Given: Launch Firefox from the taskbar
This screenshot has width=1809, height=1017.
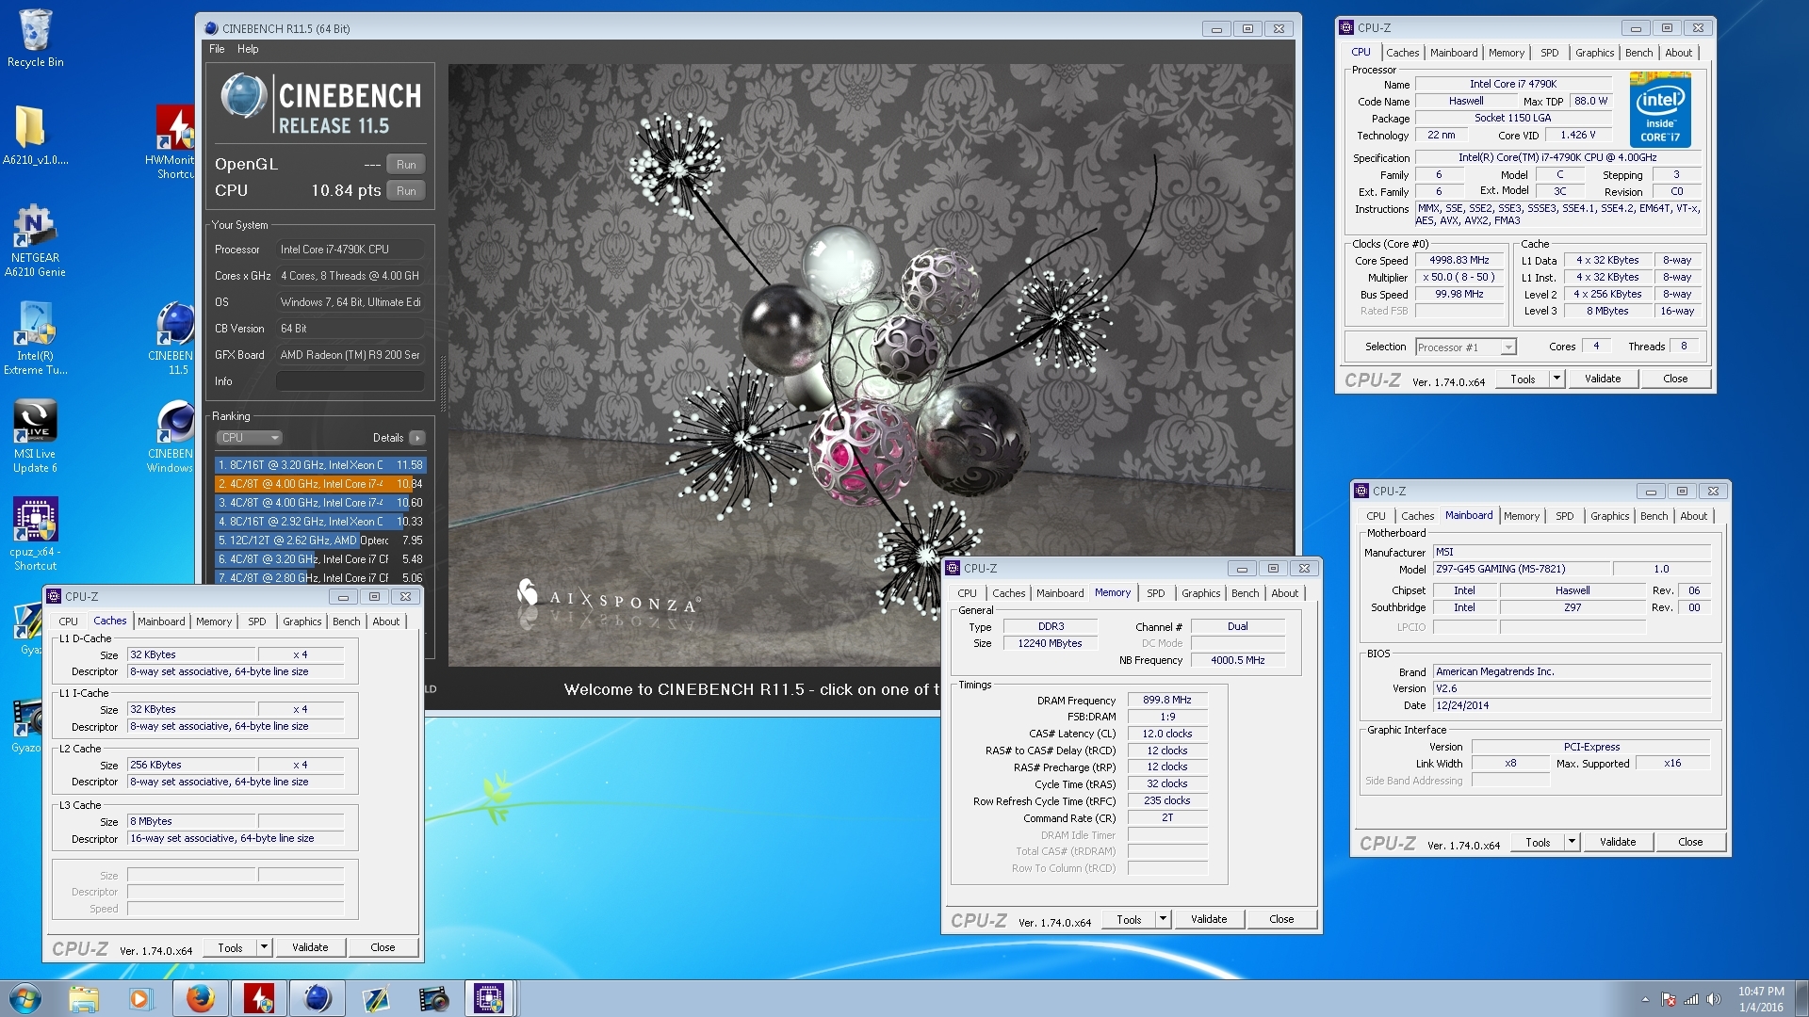Looking at the screenshot, I should pyautogui.click(x=200, y=998).
